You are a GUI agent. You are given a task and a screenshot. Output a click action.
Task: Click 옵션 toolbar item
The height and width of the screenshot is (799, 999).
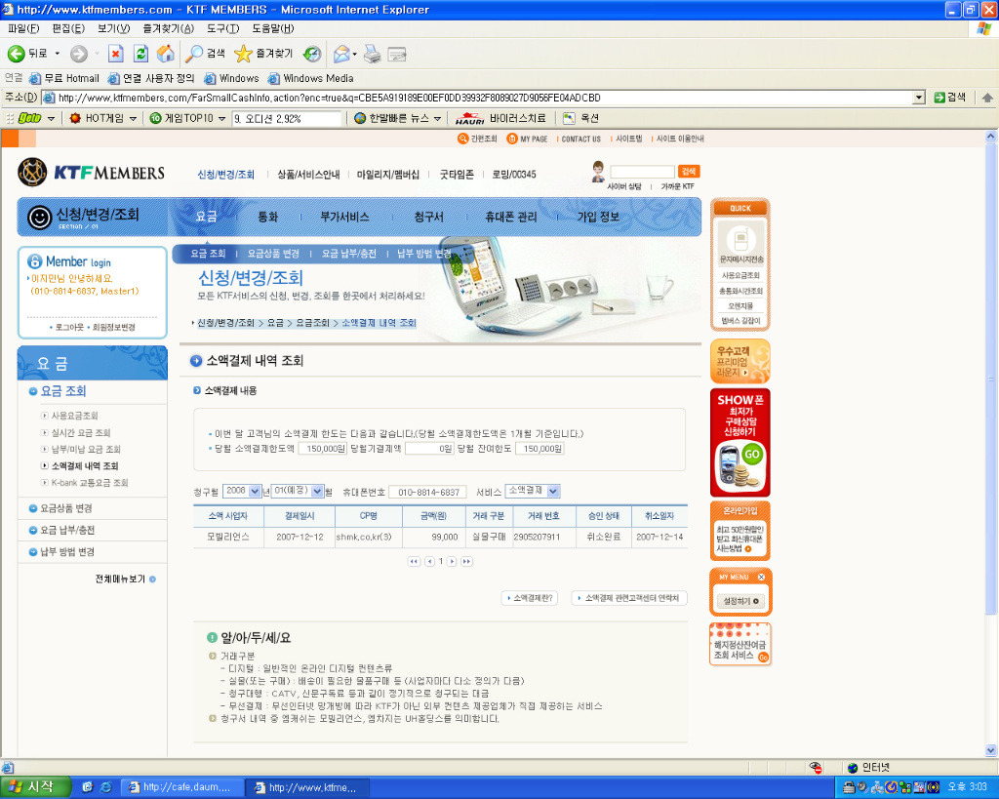(581, 118)
